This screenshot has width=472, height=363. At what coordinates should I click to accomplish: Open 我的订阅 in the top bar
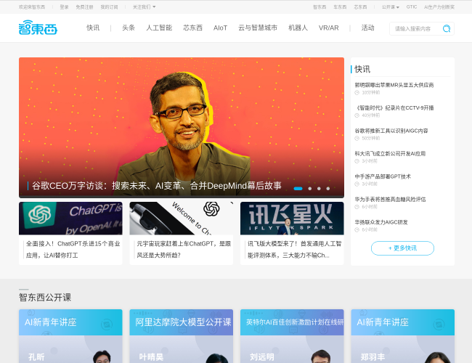(109, 7)
